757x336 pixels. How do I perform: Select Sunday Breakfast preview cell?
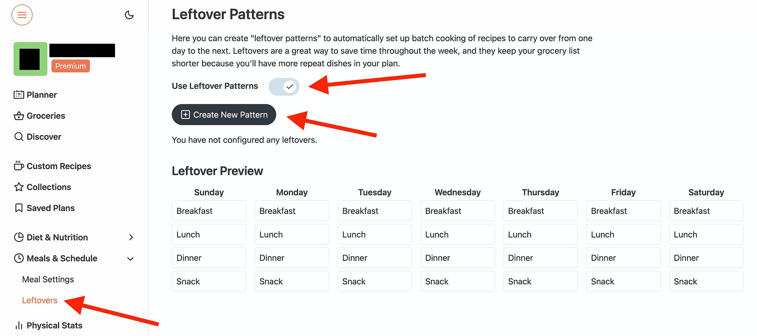[209, 211]
